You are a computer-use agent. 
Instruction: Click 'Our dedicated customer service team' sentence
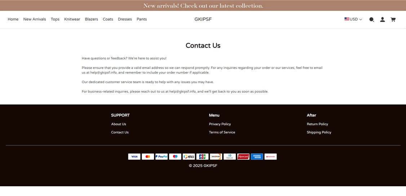tap(148, 82)
